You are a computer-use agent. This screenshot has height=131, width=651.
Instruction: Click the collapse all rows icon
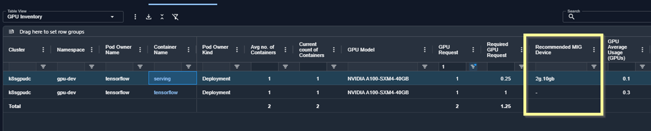coord(162,17)
